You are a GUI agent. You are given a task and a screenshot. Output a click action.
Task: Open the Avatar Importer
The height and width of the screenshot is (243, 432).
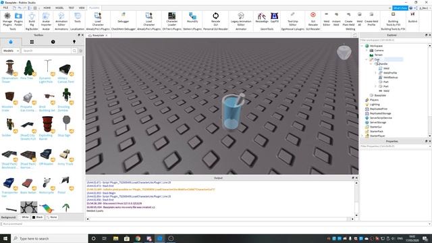[46, 20]
